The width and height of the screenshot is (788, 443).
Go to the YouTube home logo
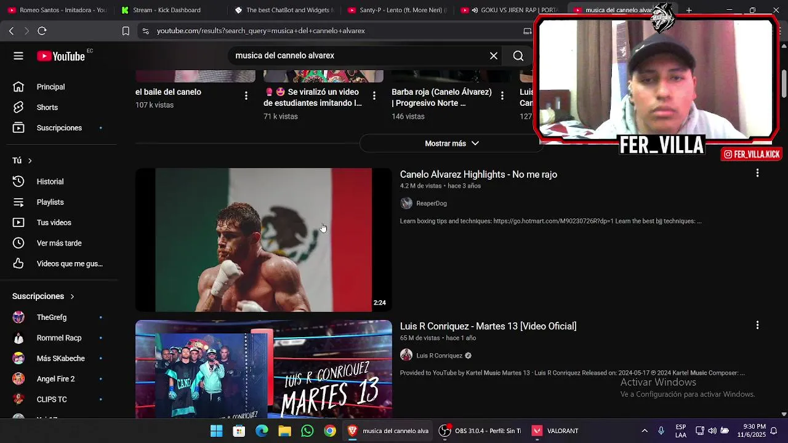click(x=60, y=56)
